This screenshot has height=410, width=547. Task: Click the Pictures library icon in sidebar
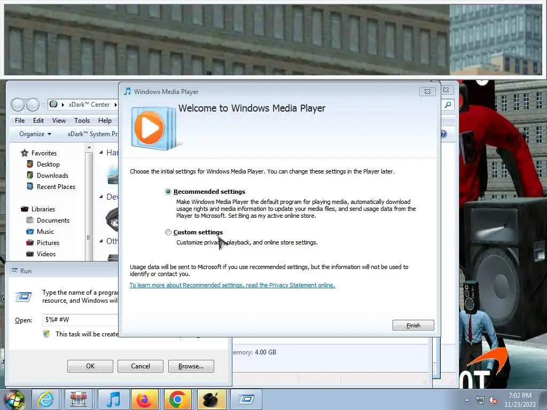click(x=30, y=243)
